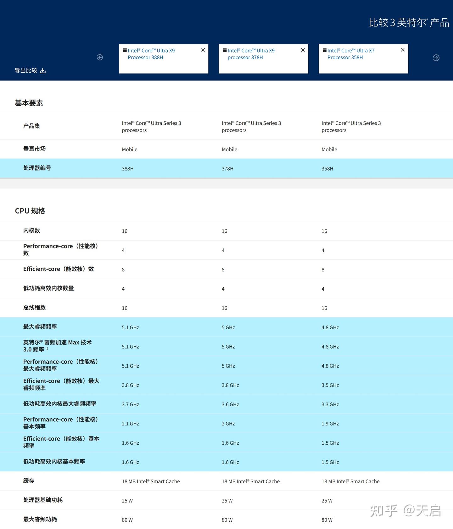Select the 垂直市场 row label
The image size is (453, 529).
coord(34,149)
